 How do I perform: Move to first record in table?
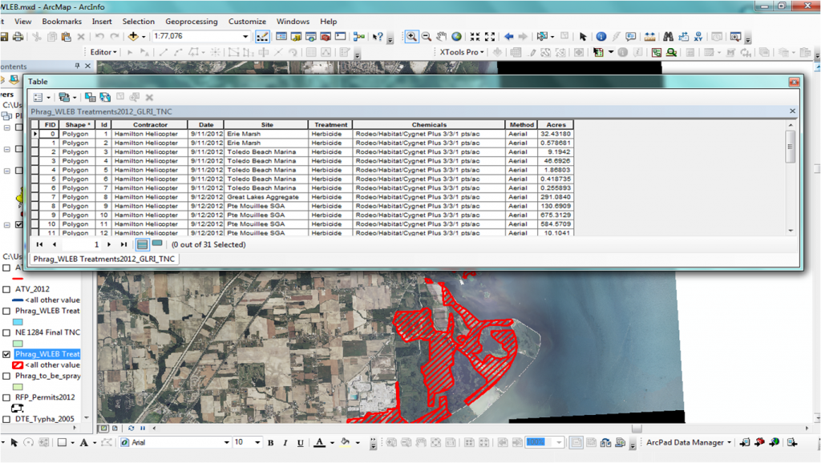pos(39,244)
